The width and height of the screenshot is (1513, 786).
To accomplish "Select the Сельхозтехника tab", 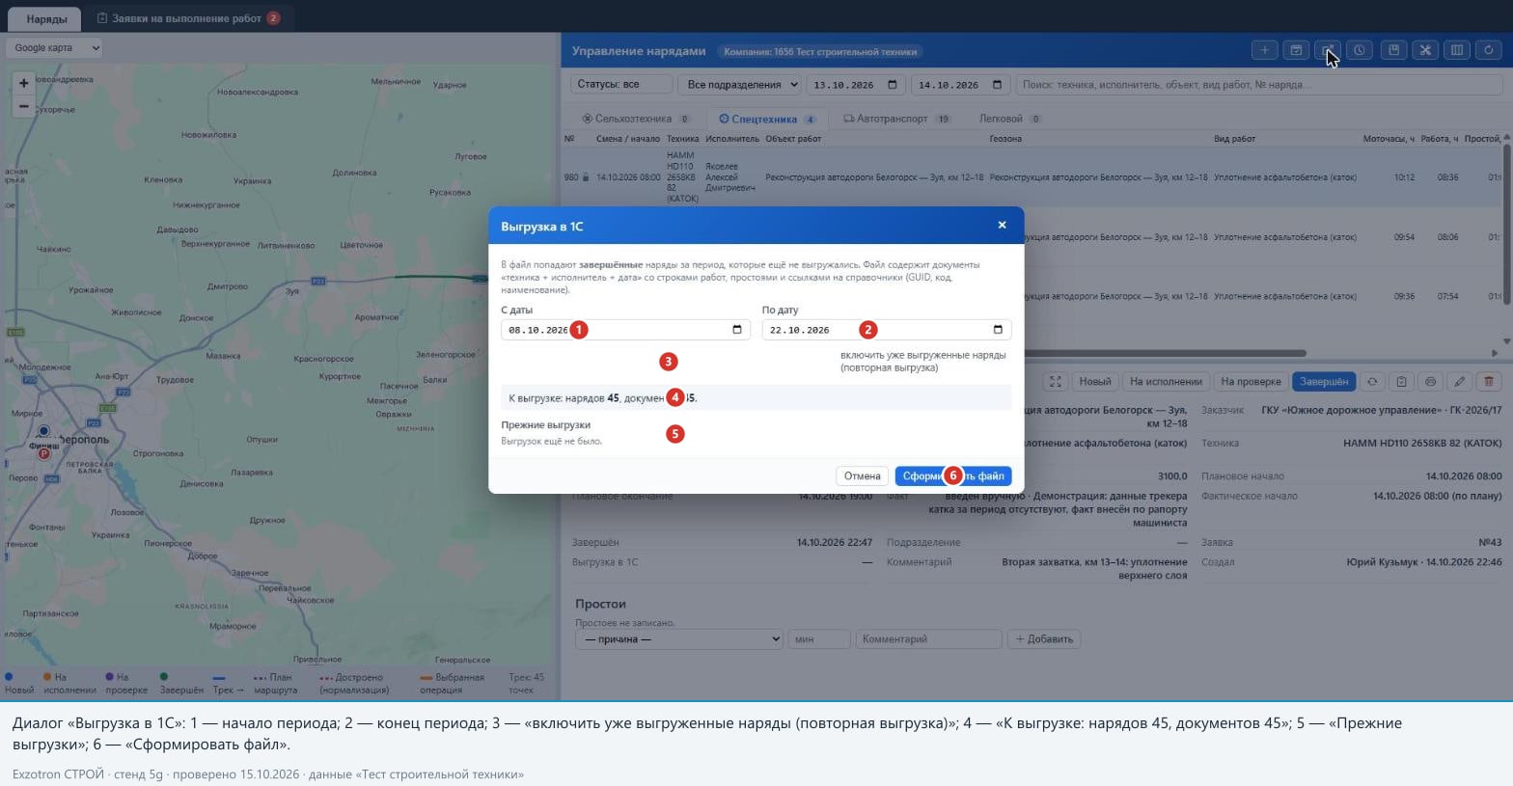I will [636, 119].
